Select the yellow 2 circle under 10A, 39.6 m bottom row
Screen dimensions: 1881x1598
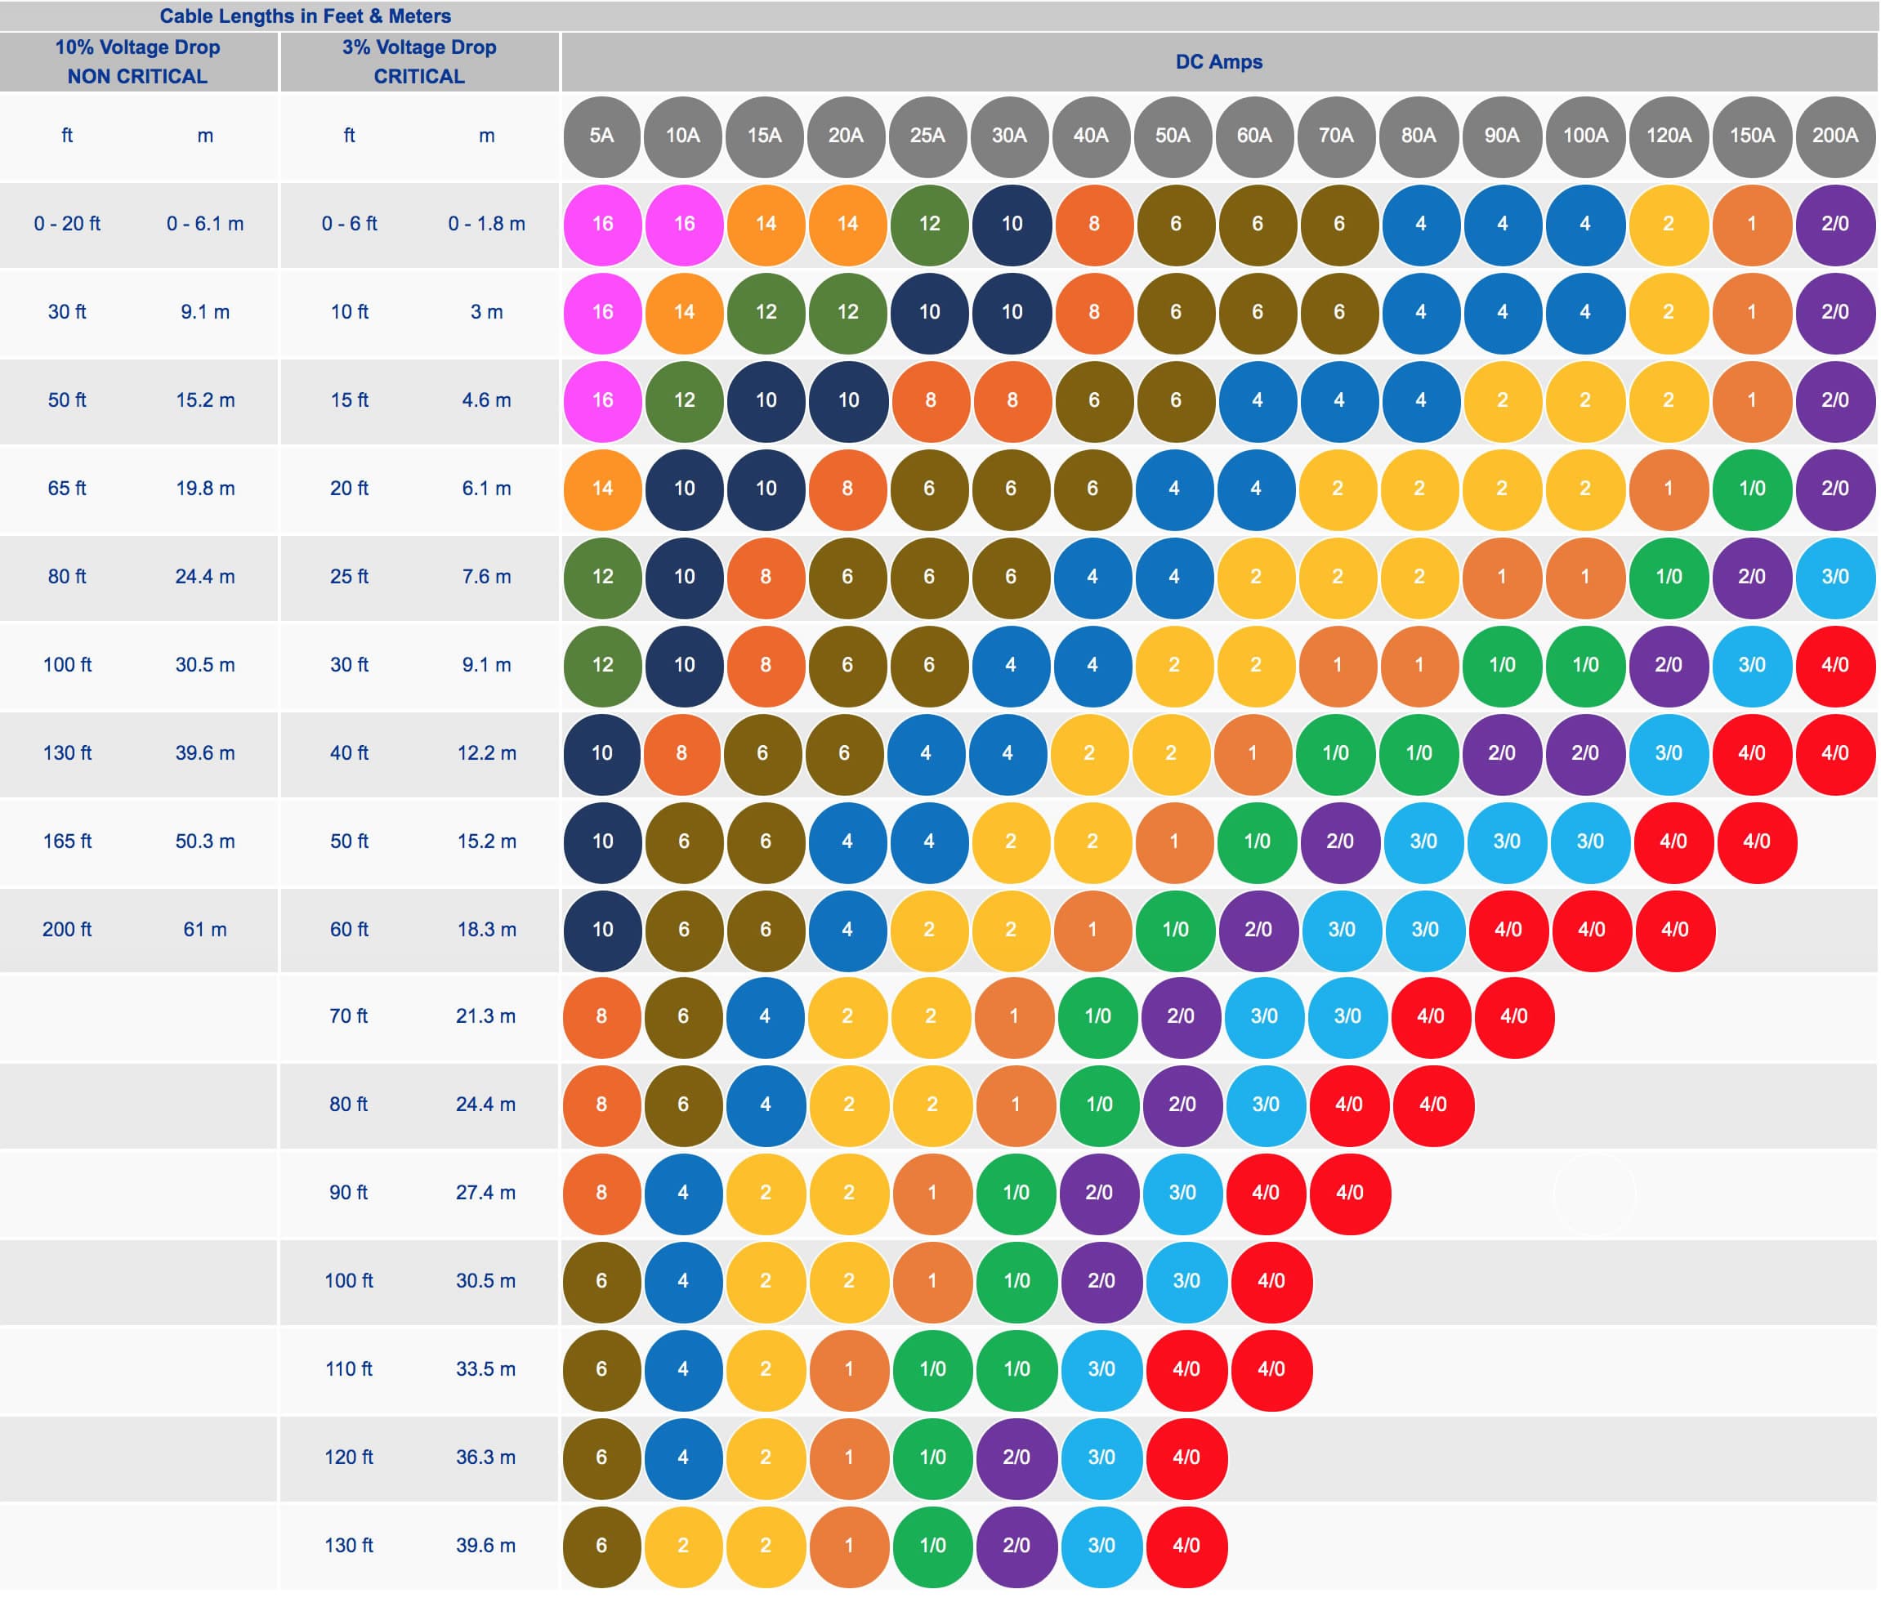pyautogui.click(x=683, y=1547)
